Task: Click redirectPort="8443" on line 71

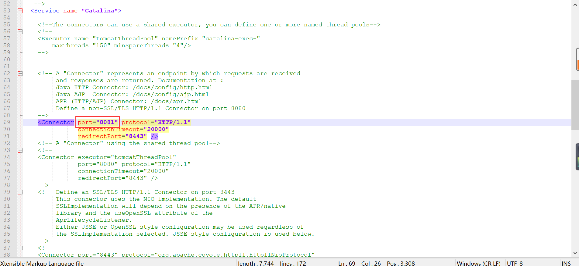Action: [112, 136]
